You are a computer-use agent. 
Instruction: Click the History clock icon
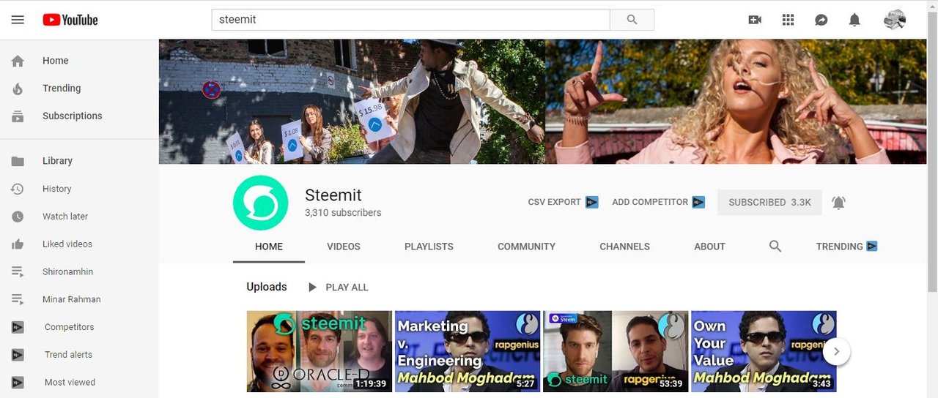tap(18, 189)
